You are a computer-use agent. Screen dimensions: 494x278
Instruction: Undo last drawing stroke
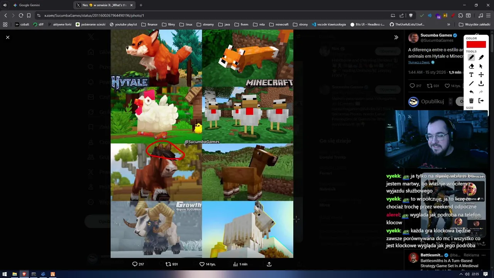(x=471, y=92)
